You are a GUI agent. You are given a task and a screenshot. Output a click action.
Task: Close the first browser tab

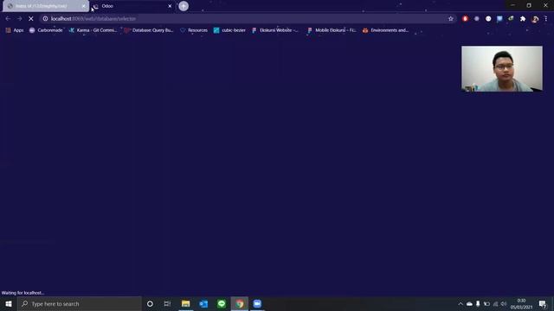tap(84, 6)
